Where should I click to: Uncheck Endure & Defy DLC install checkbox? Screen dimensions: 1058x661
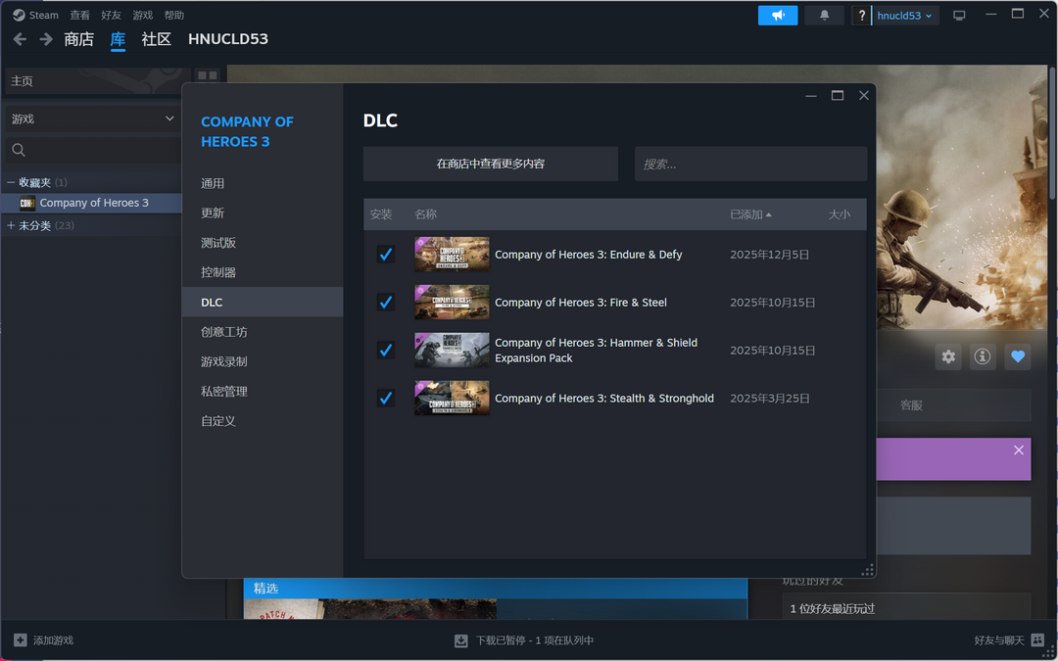(x=386, y=255)
